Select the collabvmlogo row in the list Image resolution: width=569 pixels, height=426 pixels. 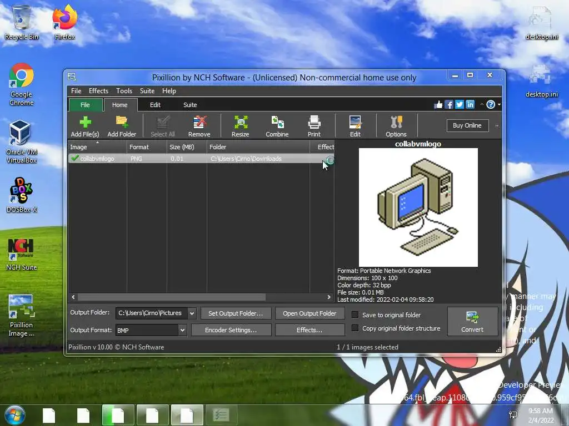[201, 159]
